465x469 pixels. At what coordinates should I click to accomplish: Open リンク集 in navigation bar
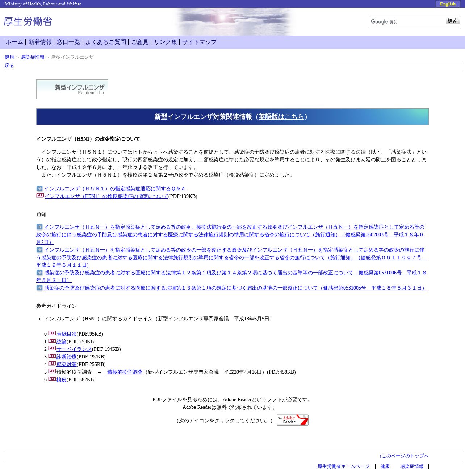(x=166, y=42)
